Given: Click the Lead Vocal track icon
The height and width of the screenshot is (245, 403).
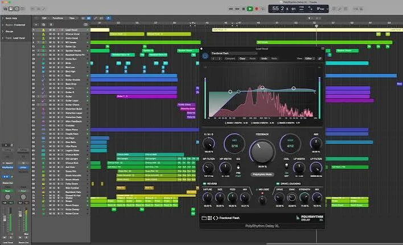Looking at the screenshot, I should (43, 30).
